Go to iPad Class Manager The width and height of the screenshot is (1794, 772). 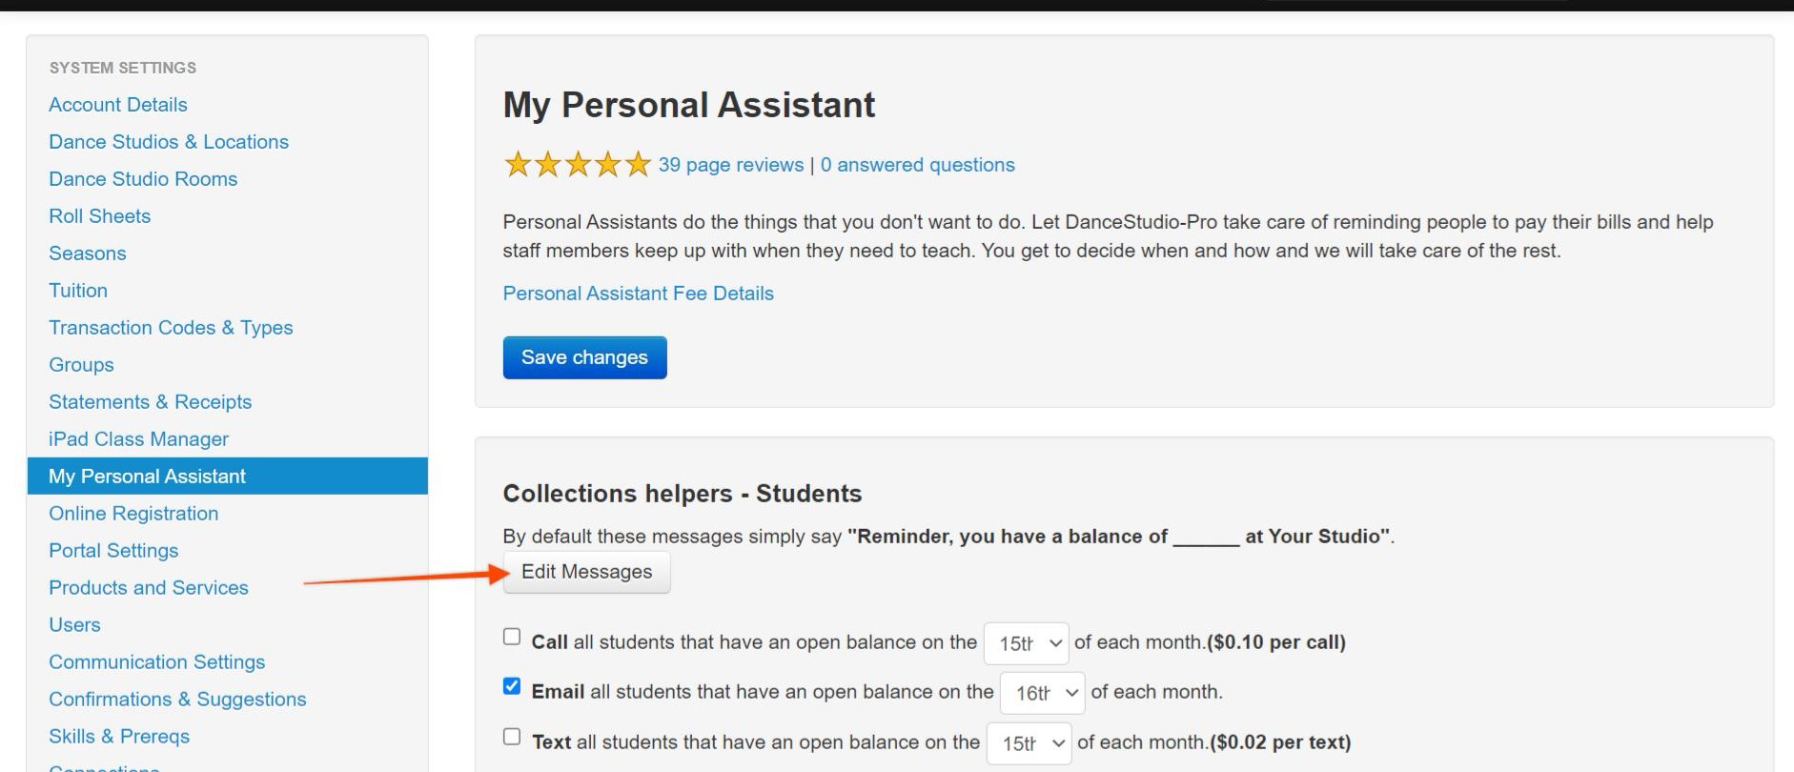coord(138,439)
